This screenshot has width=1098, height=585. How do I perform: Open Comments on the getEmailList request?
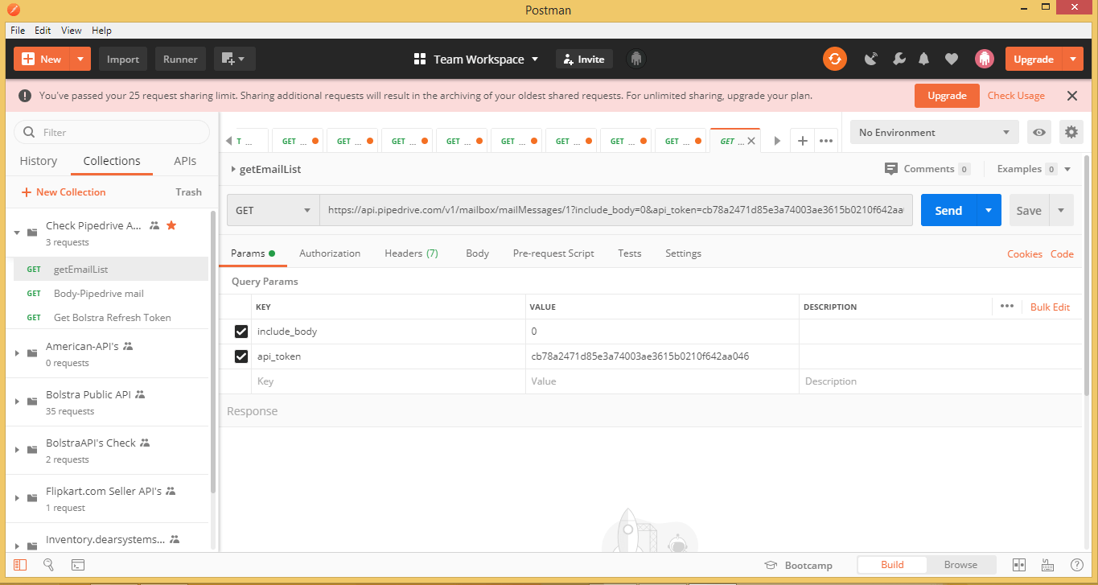tap(927, 169)
